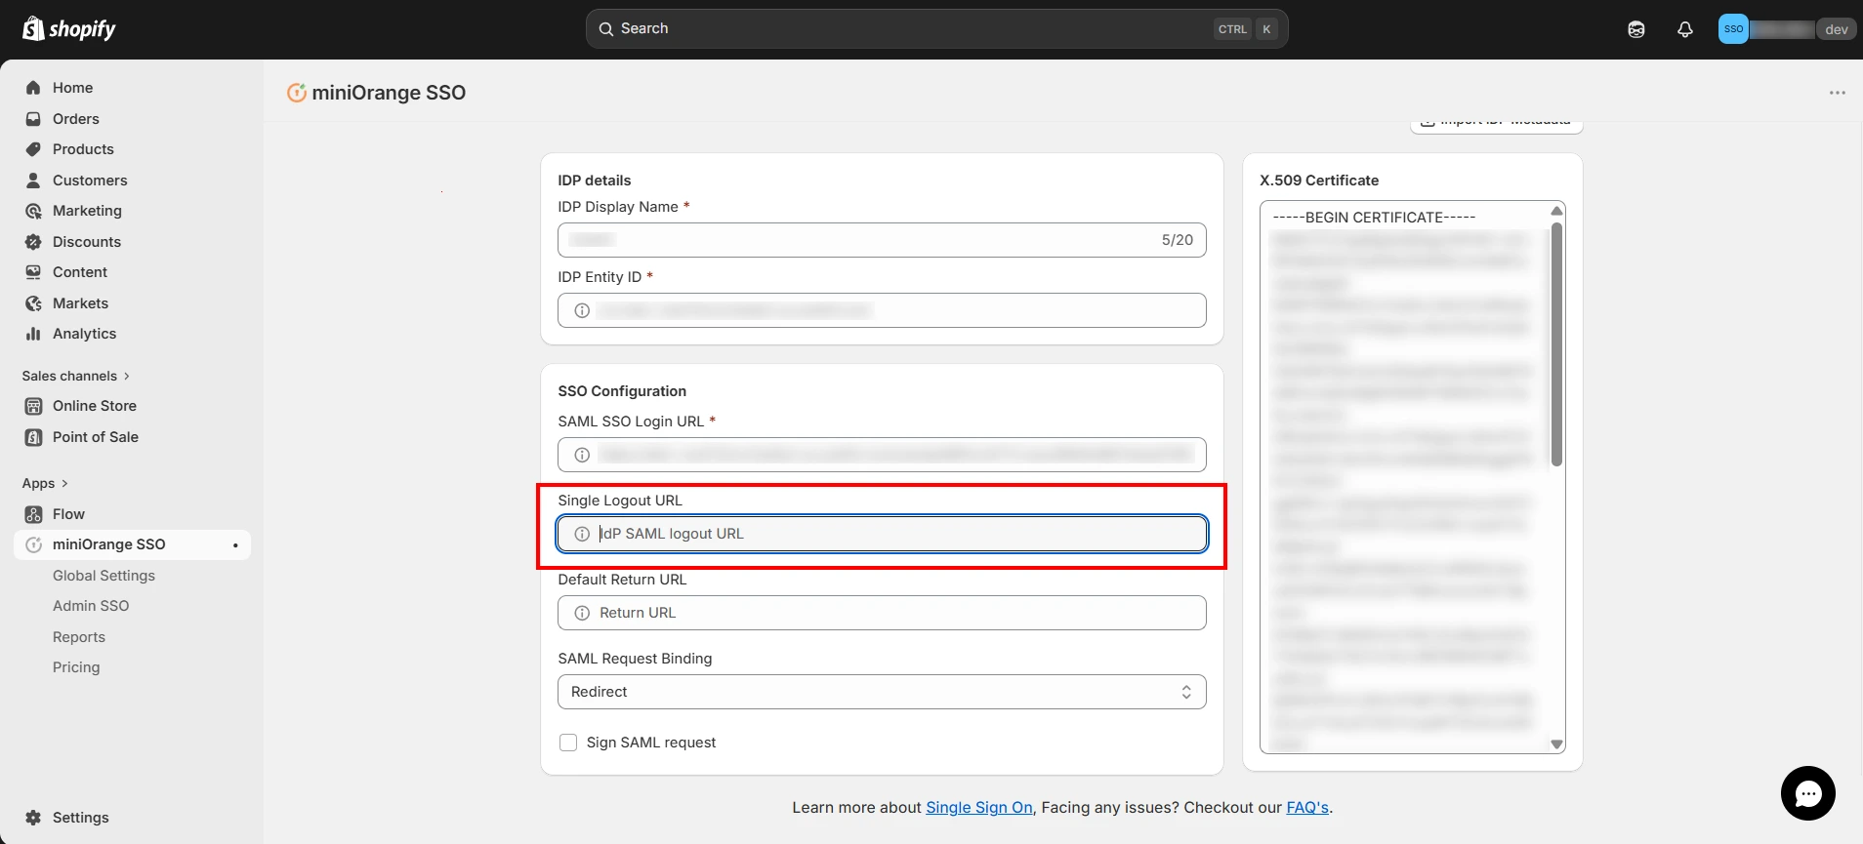Viewport: 1863px width, 844px height.
Task: Click the Markets globe icon
Action: pos(33,303)
